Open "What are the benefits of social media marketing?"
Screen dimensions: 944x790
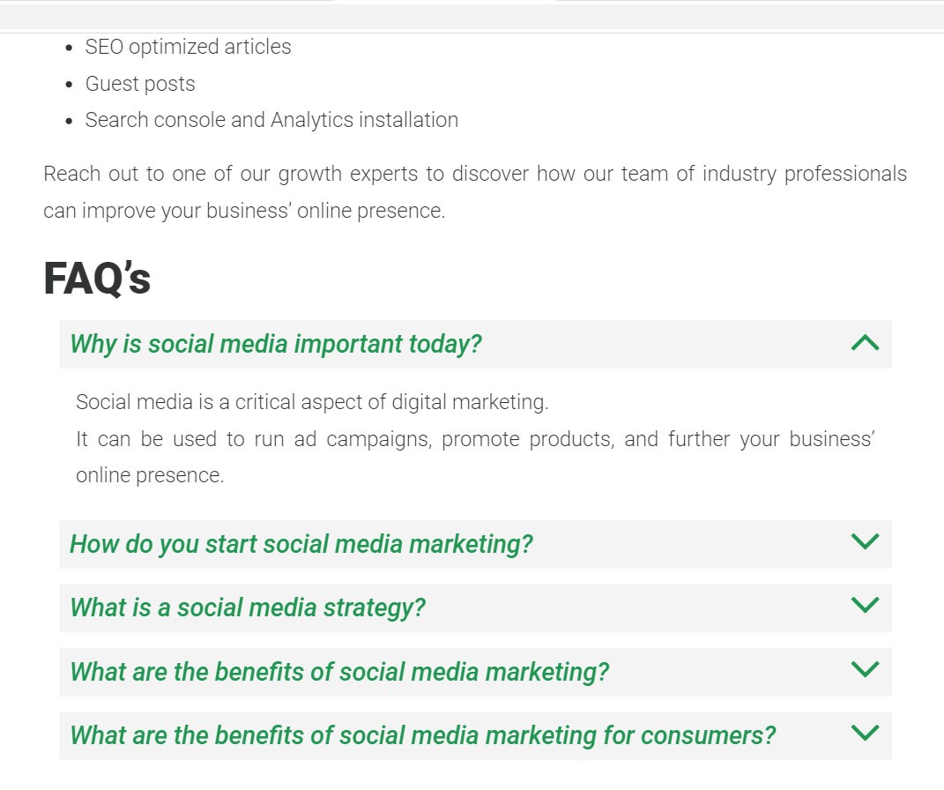[339, 672]
